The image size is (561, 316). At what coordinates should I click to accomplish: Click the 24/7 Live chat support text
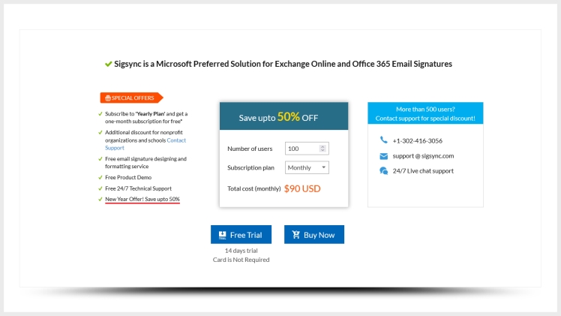click(423, 171)
